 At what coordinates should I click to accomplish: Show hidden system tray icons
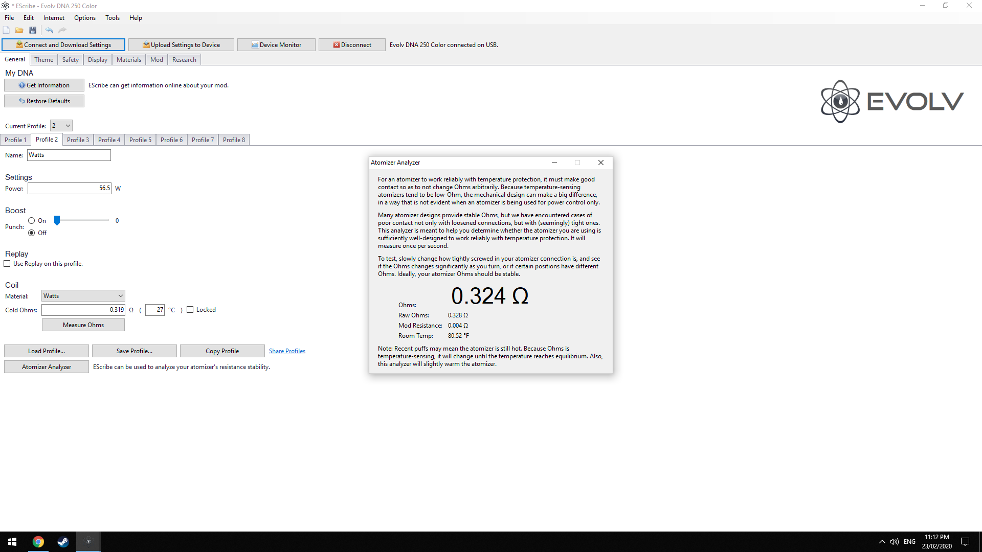click(882, 542)
